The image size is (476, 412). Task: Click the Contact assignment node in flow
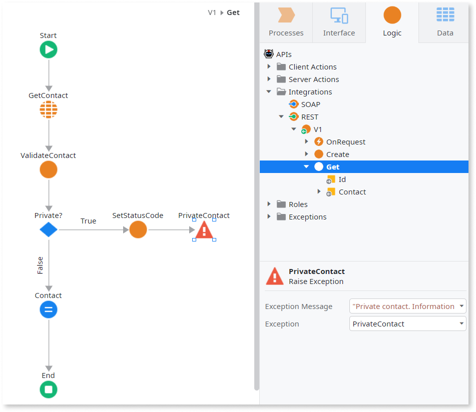point(48,309)
